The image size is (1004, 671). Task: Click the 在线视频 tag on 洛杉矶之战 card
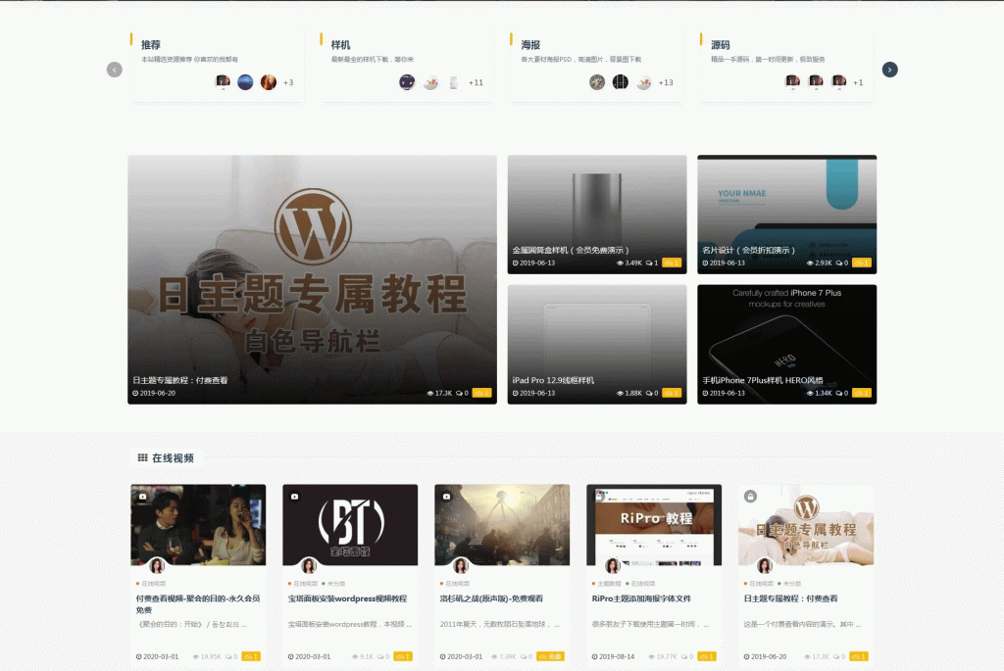point(457,584)
